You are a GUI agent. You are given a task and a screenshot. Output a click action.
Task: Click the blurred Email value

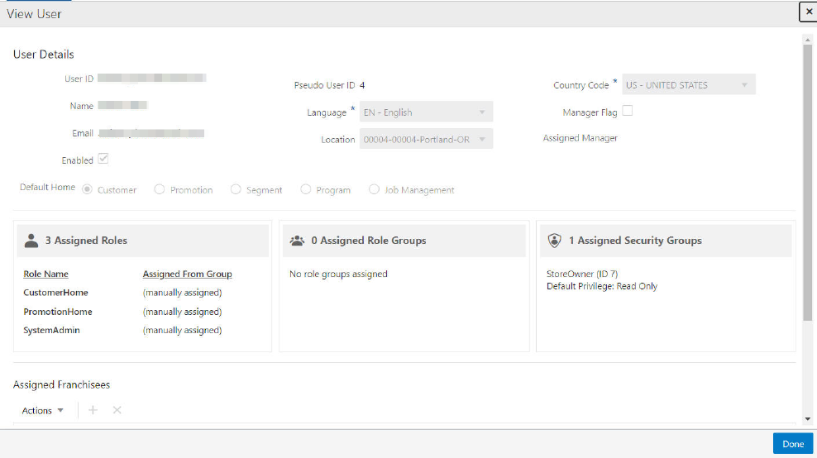[151, 133]
